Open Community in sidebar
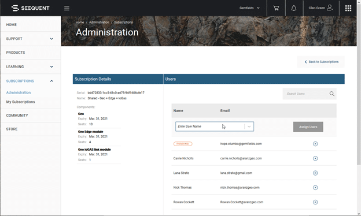 (17, 116)
